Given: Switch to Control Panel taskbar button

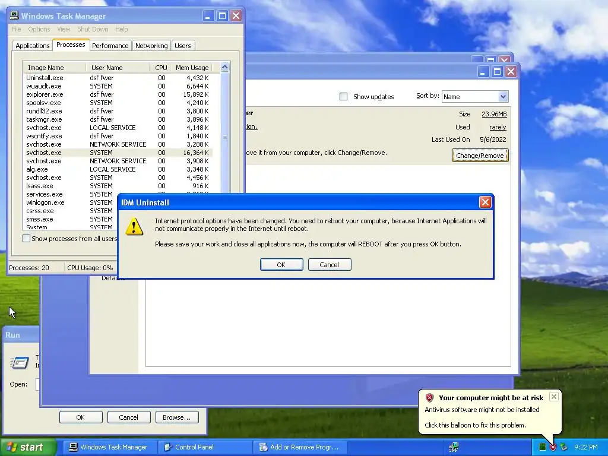Looking at the screenshot, I should 205,447.
